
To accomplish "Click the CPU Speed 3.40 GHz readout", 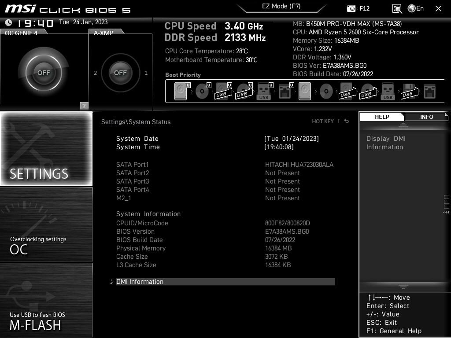I will coord(214,26).
